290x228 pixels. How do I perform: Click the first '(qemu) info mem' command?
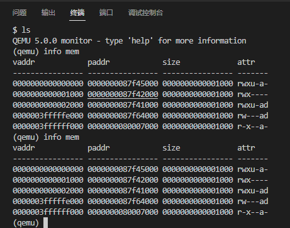point(46,52)
